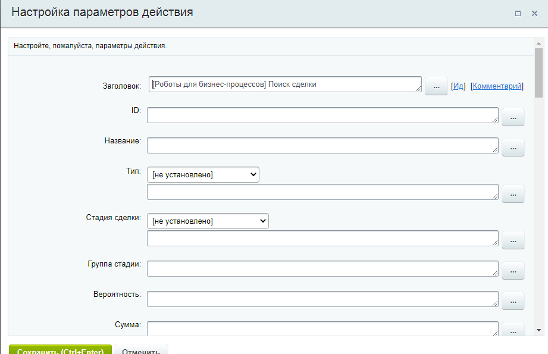The height and width of the screenshot is (354, 548).
Task: Click ellipsis button for Стадия сделки text field
Action: 513,240
